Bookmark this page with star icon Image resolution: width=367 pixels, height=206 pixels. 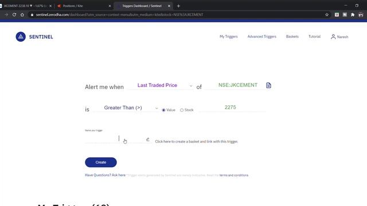click(x=327, y=15)
